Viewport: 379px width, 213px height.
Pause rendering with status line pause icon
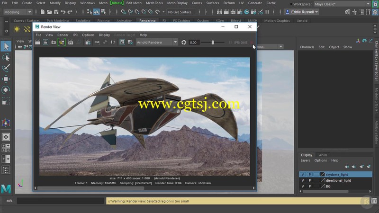click(x=267, y=12)
